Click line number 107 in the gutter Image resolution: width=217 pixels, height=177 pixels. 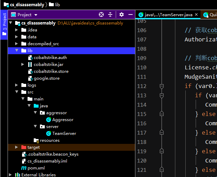point(142,39)
